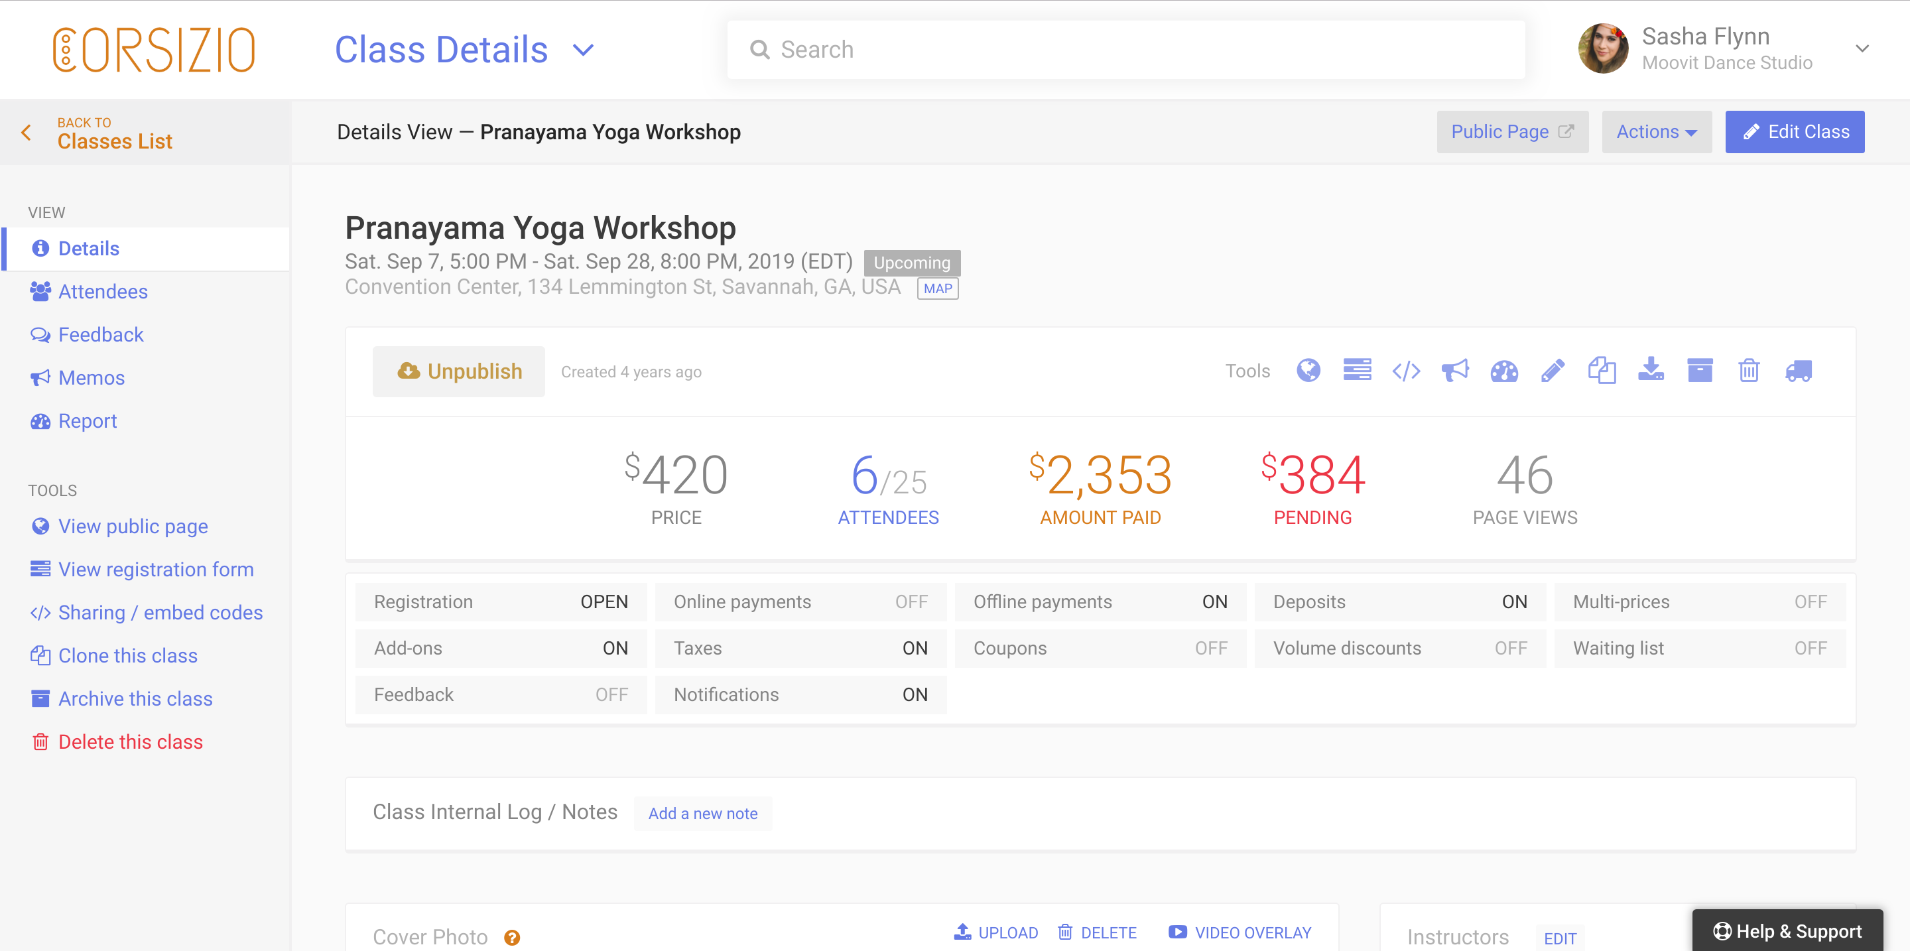
Task: Click the trash delete icon in Tools
Action: coord(1748,371)
